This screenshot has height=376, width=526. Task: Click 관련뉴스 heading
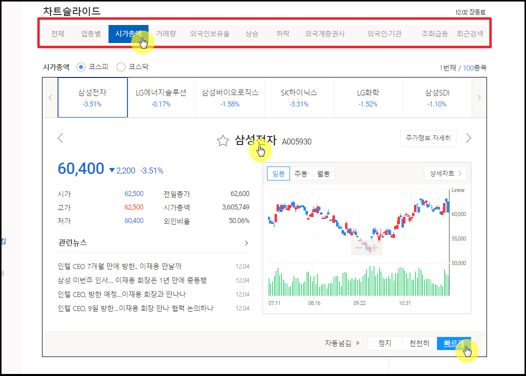(72, 242)
